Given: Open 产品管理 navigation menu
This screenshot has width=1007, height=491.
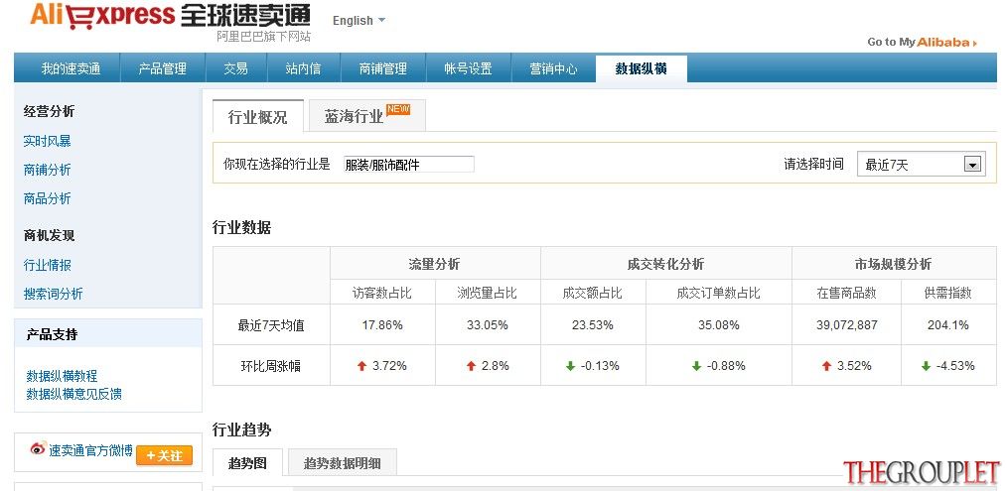Looking at the screenshot, I should click(x=163, y=68).
